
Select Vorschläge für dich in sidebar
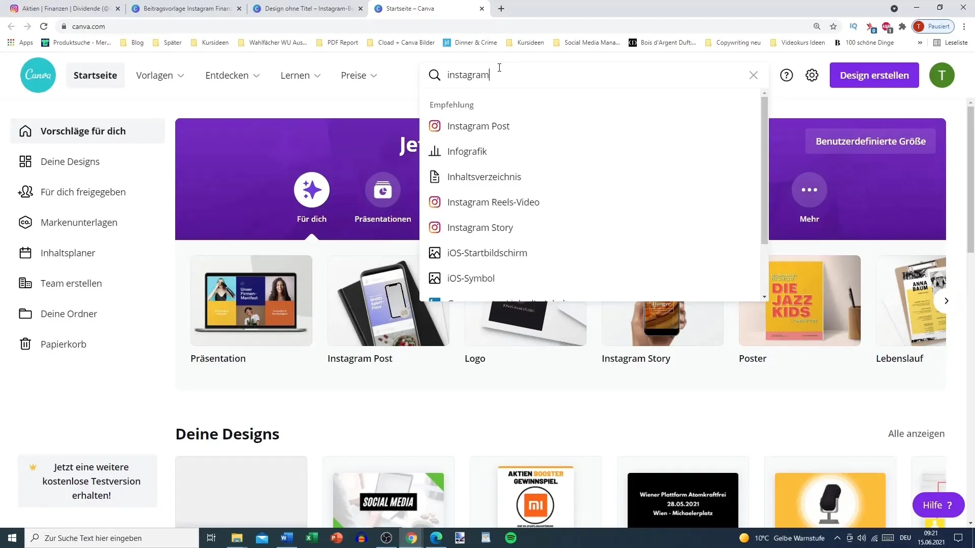click(87, 131)
